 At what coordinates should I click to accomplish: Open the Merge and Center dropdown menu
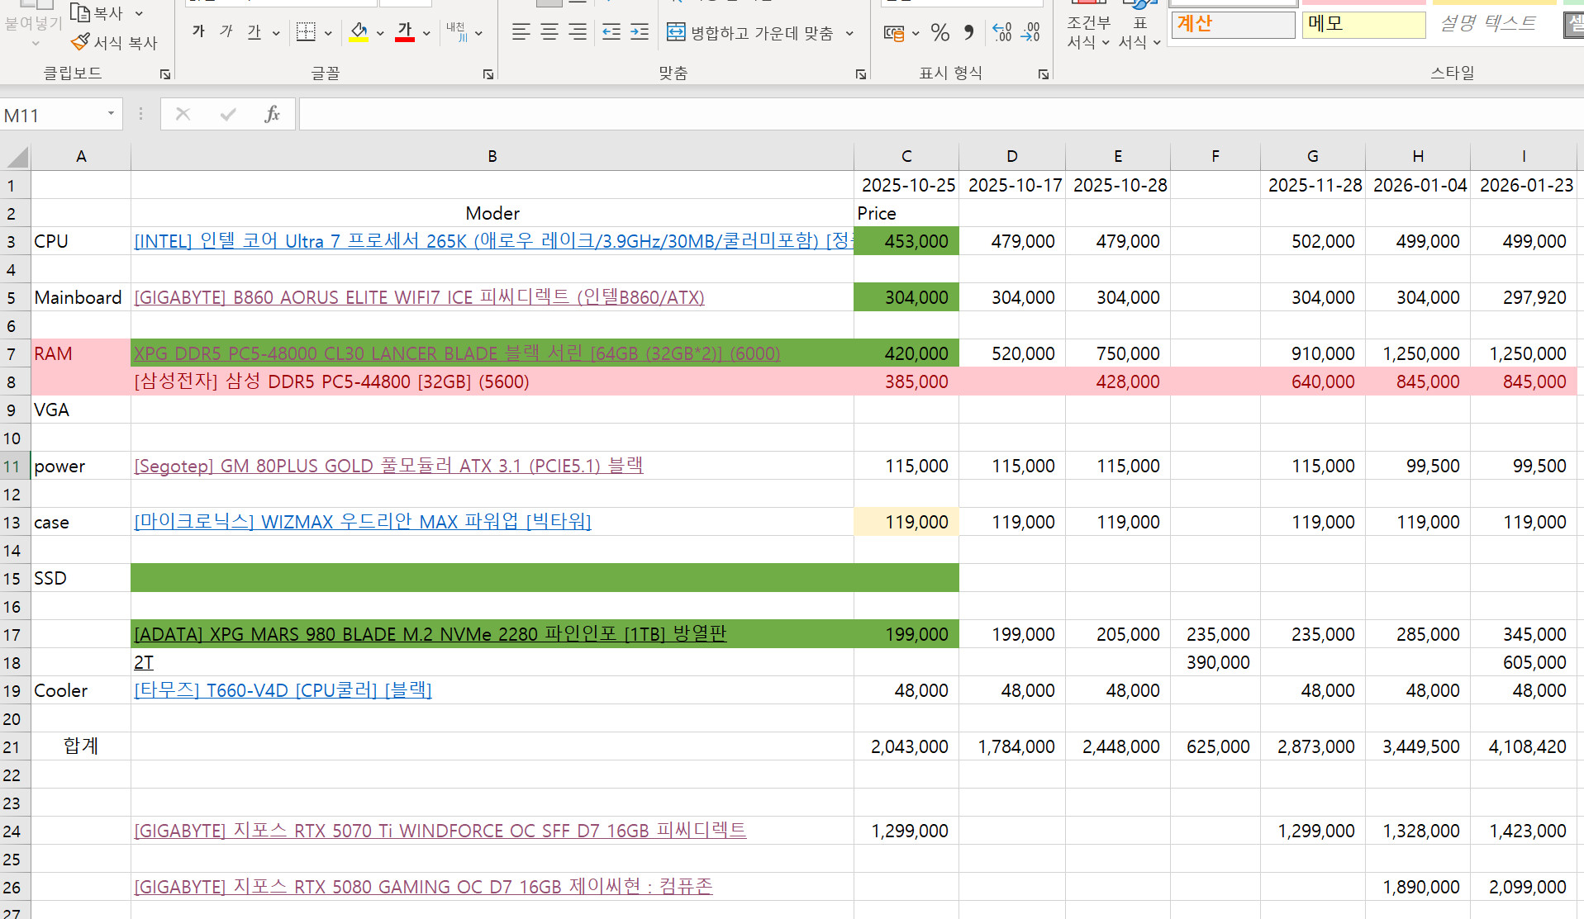(849, 34)
